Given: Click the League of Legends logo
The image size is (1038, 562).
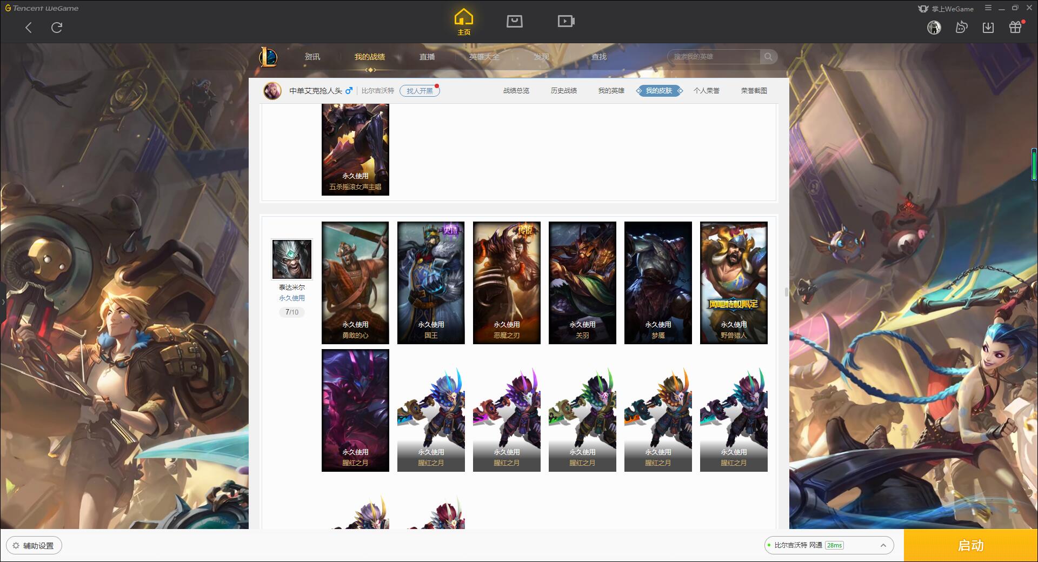Looking at the screenshot, I should [268, 57].
